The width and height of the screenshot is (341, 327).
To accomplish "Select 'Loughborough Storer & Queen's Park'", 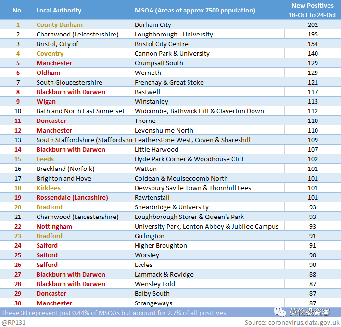I will pos(189,217).
